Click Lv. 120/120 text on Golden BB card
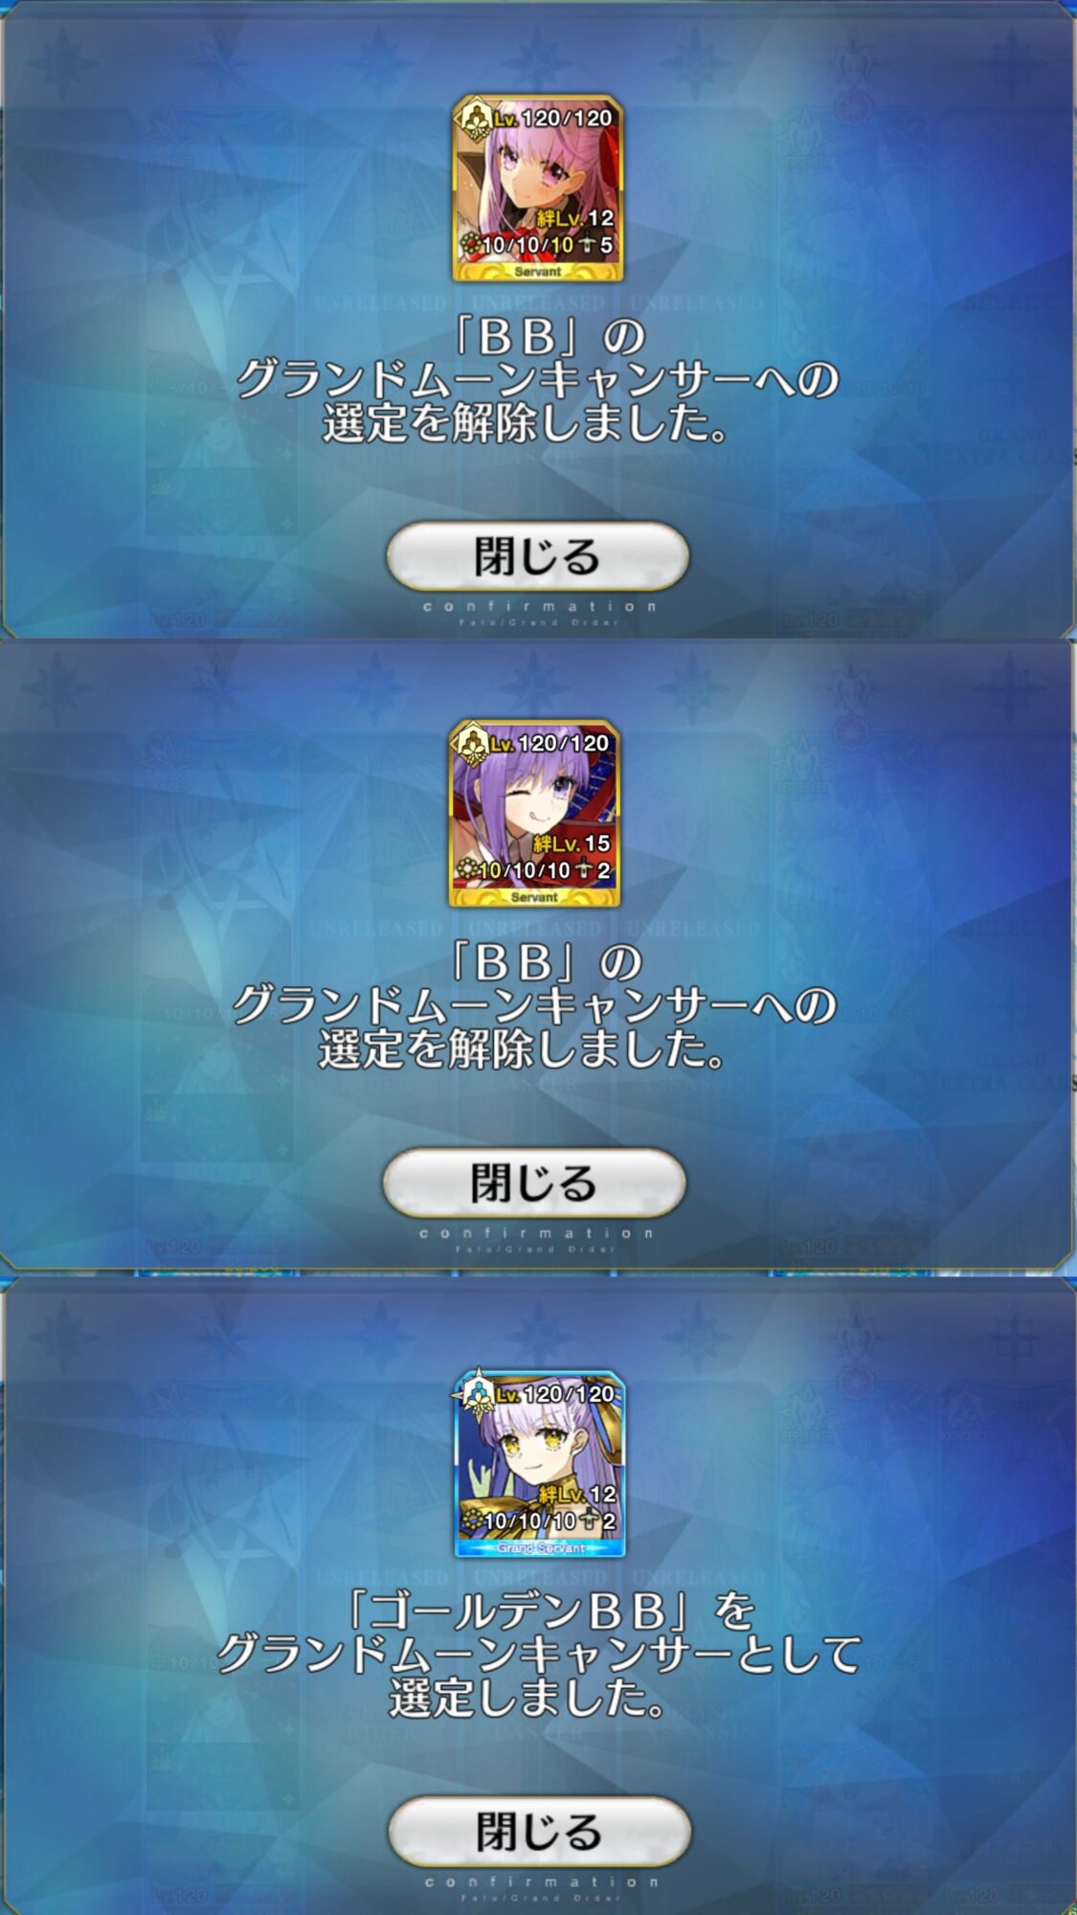 point(555,1394)
